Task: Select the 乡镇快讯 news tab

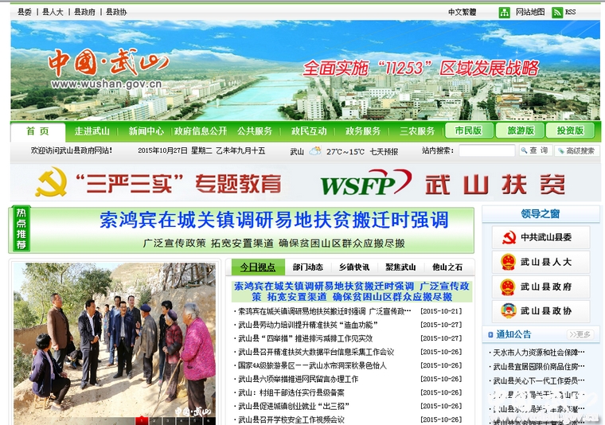Action: pyautogui.click(x=354, y=267)
